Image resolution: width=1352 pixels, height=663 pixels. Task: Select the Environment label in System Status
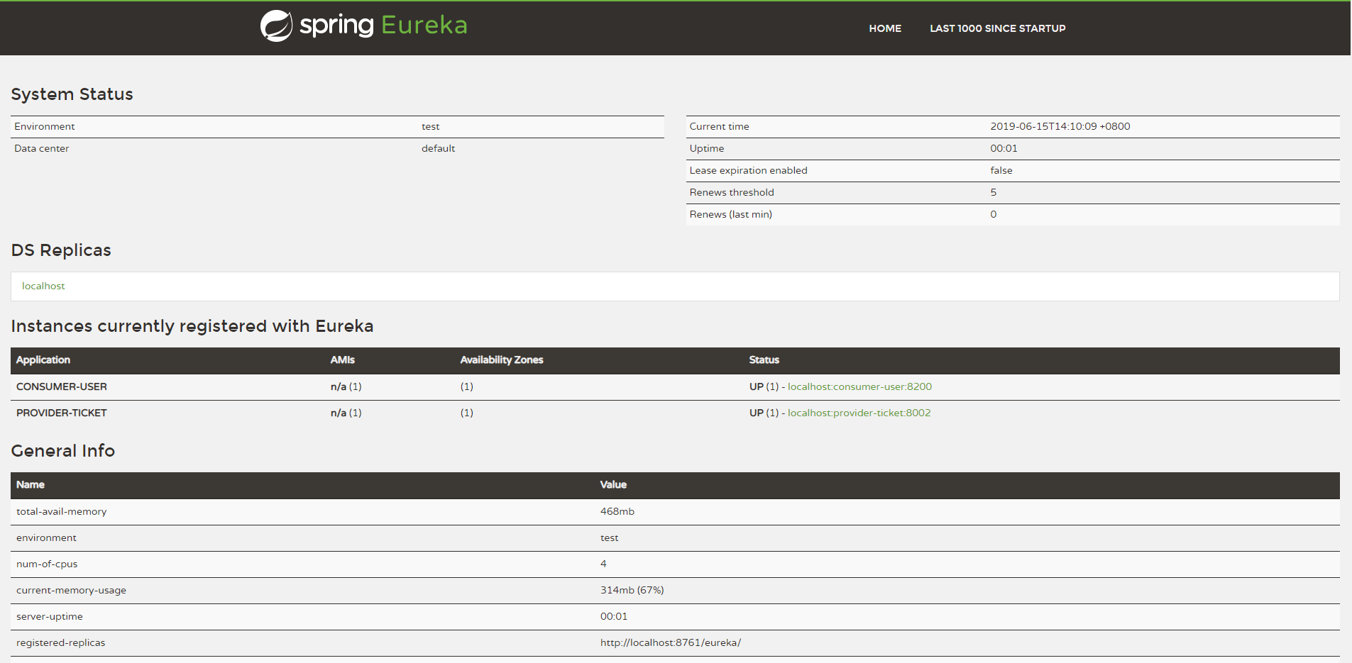point(44,126)
